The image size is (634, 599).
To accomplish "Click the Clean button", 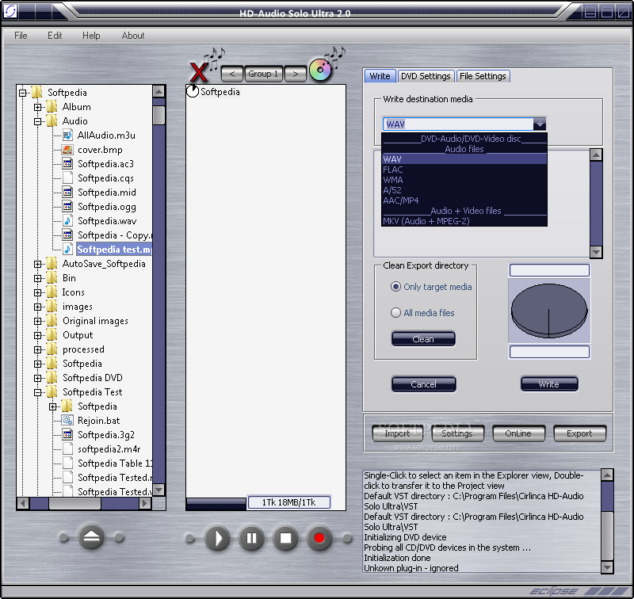I will click(423, 338).
